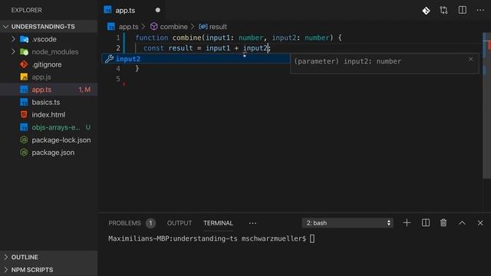Open index.html file
491x276 pixels.
(x=48, y=114)
